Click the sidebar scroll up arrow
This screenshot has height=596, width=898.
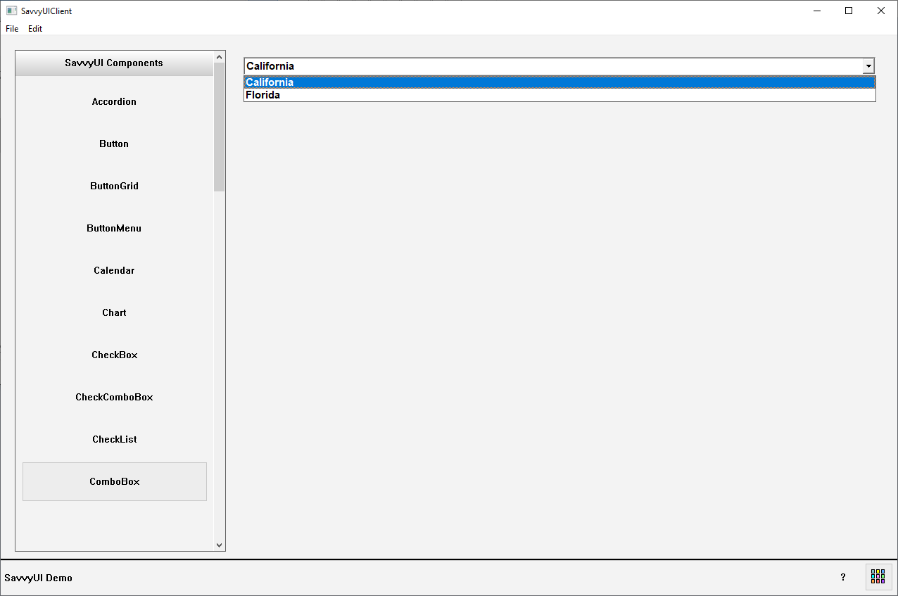(x=219, y=57)
